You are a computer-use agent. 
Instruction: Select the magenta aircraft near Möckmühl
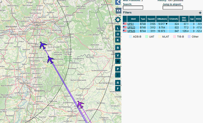[x=81, y=105]
